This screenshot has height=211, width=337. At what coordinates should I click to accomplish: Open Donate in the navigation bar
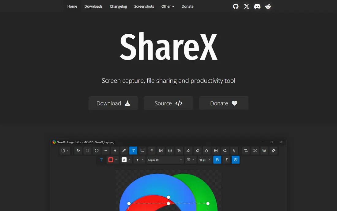(x=187, y=6)
